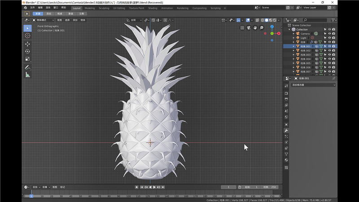Expand the Light item in outliner
This screenshot has height=202, width=359.
coord(293,38)
